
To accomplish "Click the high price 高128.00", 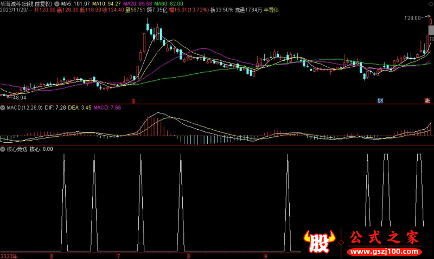I will point(67,10).
